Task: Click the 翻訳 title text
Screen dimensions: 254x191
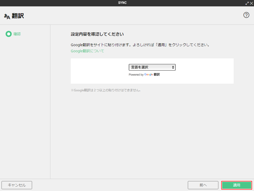Action: coord(18,16)
